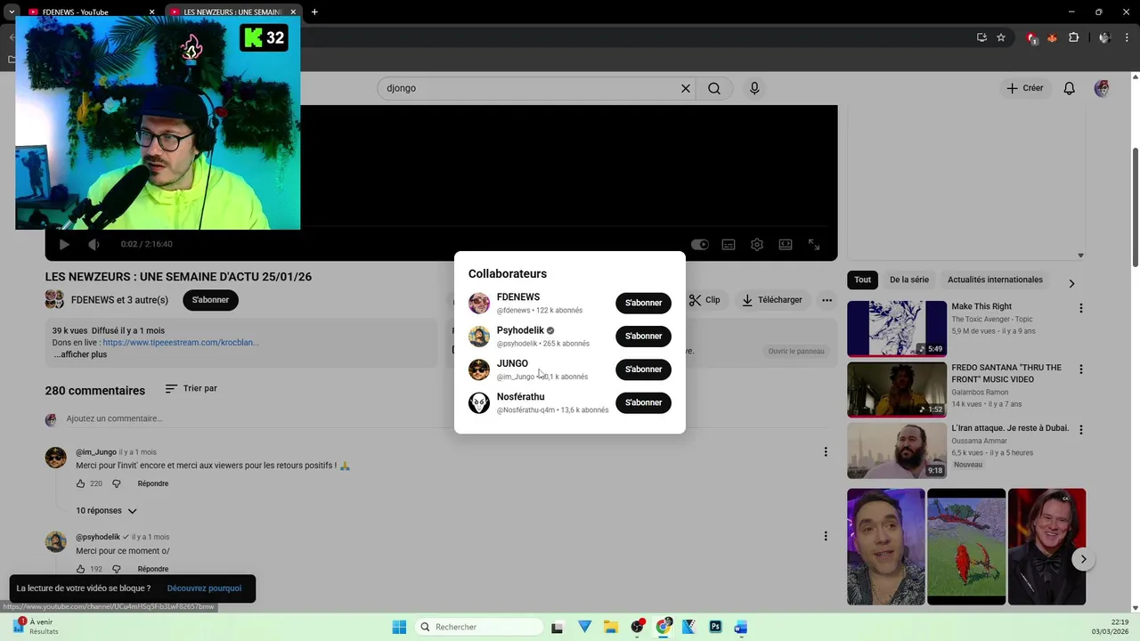This screenshot has width=1140, height=641.
Task: Open the Chrome extensions puzzle icon
Action: [x=1073, y=37]
